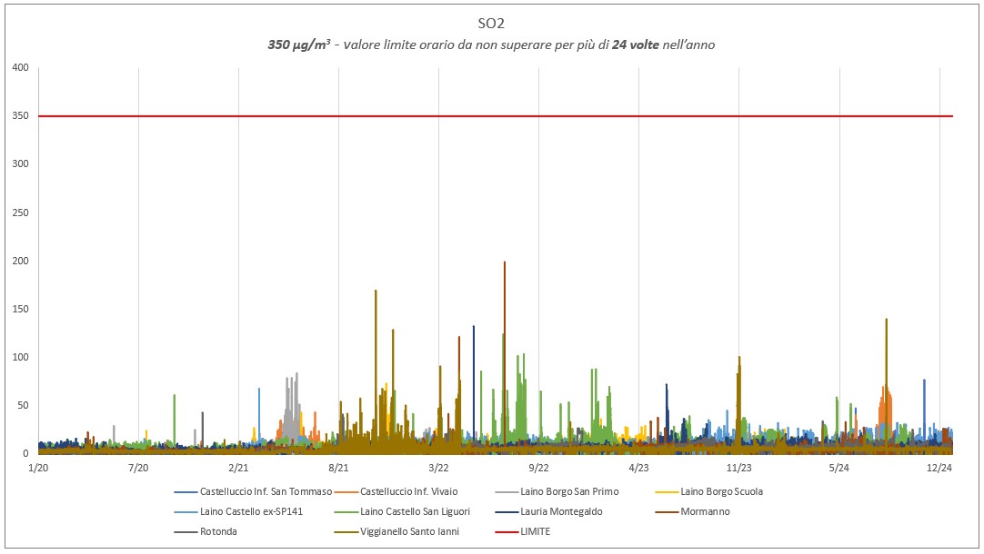Click Laino Castello San Liguori legend entry

415,511
